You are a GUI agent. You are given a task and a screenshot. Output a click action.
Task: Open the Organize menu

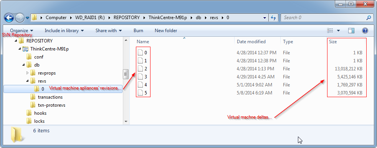tap(21, 31)
